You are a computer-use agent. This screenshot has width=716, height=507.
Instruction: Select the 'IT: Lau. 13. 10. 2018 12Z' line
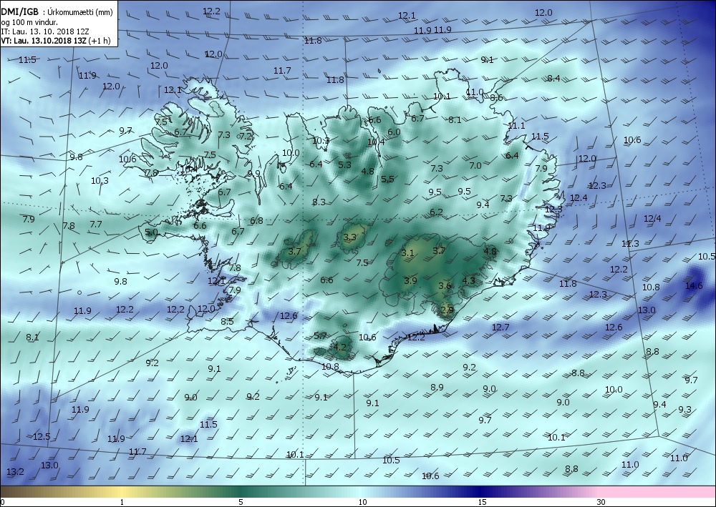[x=44, y=31]
